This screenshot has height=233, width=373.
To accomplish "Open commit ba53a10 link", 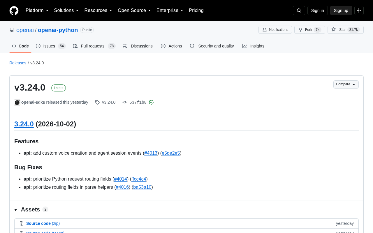I will pos(142,187).
